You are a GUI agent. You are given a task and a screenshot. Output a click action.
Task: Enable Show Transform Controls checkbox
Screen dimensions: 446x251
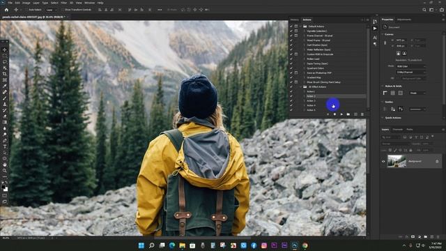(x=62, y=10)
